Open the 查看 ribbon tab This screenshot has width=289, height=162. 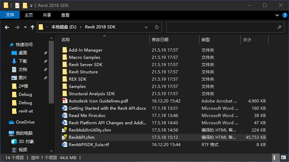pos(65,15)
